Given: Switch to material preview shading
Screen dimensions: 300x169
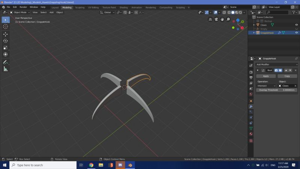Looking at the screenshot, I should [237, 12].
